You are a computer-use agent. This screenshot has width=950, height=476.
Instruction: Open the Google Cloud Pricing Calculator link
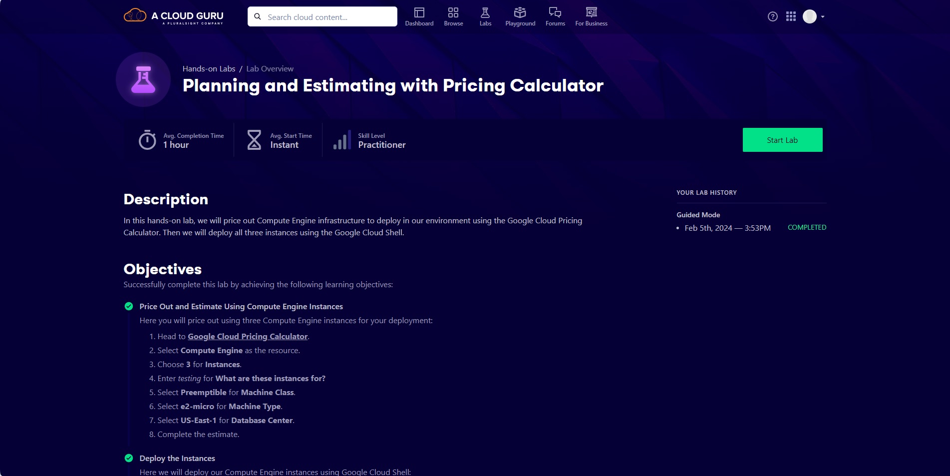tap(248, 337)
